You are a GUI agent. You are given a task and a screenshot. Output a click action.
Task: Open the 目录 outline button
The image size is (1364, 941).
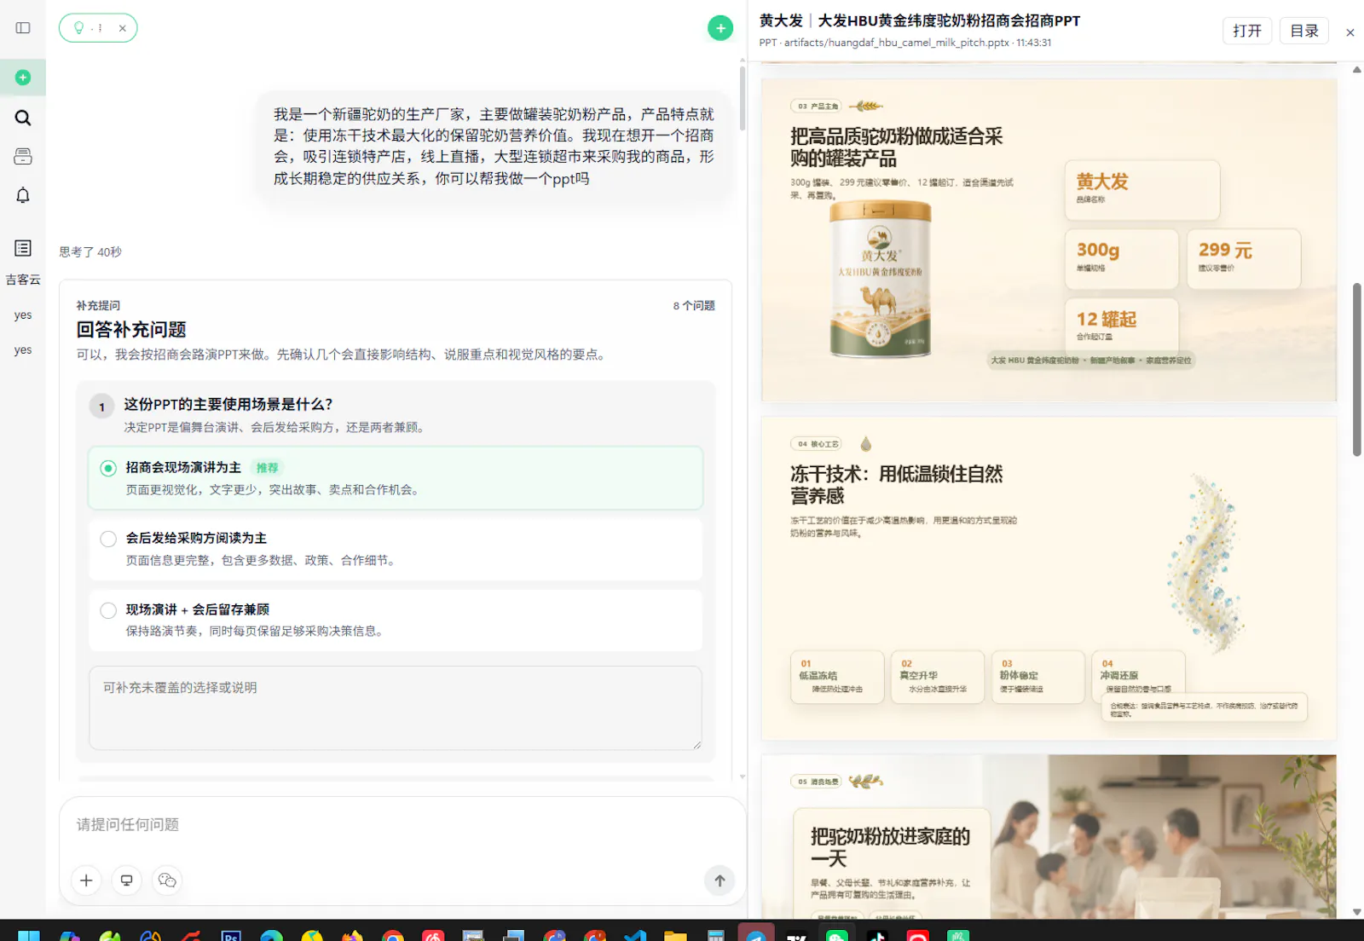pyautogui.click(x=1304, y=31)
